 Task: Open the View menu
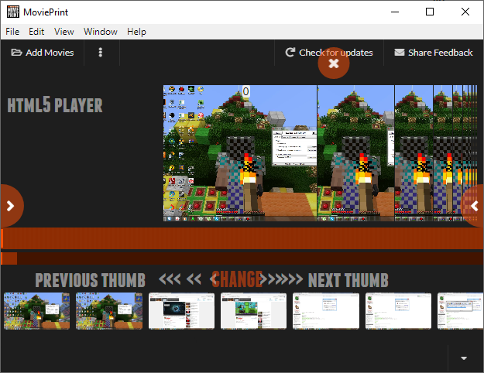64,32
